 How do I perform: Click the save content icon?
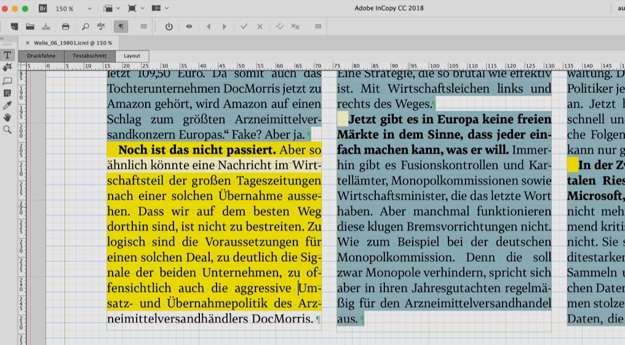point(46,26)
